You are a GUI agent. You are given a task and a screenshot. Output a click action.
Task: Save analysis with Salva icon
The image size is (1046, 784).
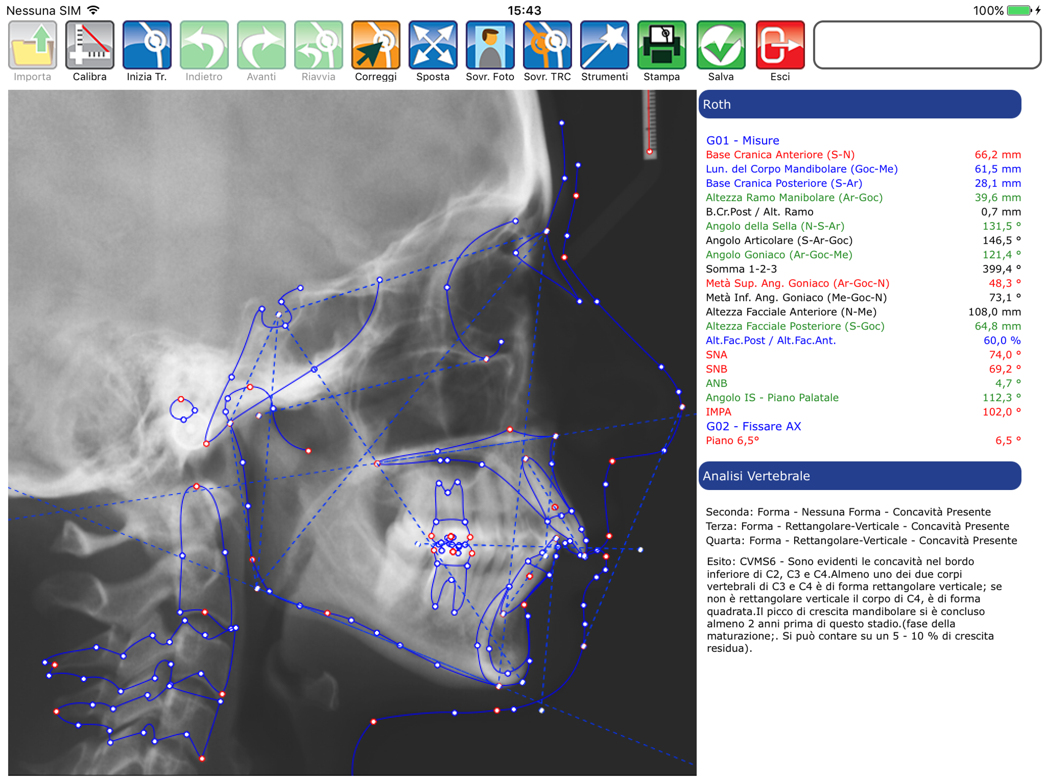click(721, 45)
